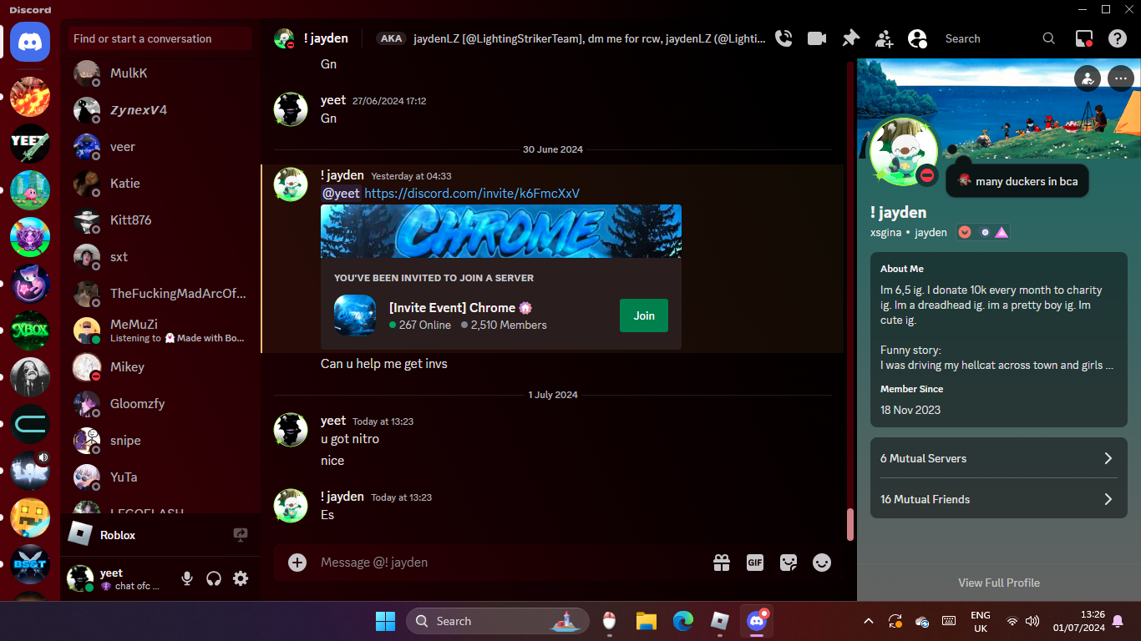Click the @yeet mention
This screenshot has width=1141, height=641.
[341, 194]
